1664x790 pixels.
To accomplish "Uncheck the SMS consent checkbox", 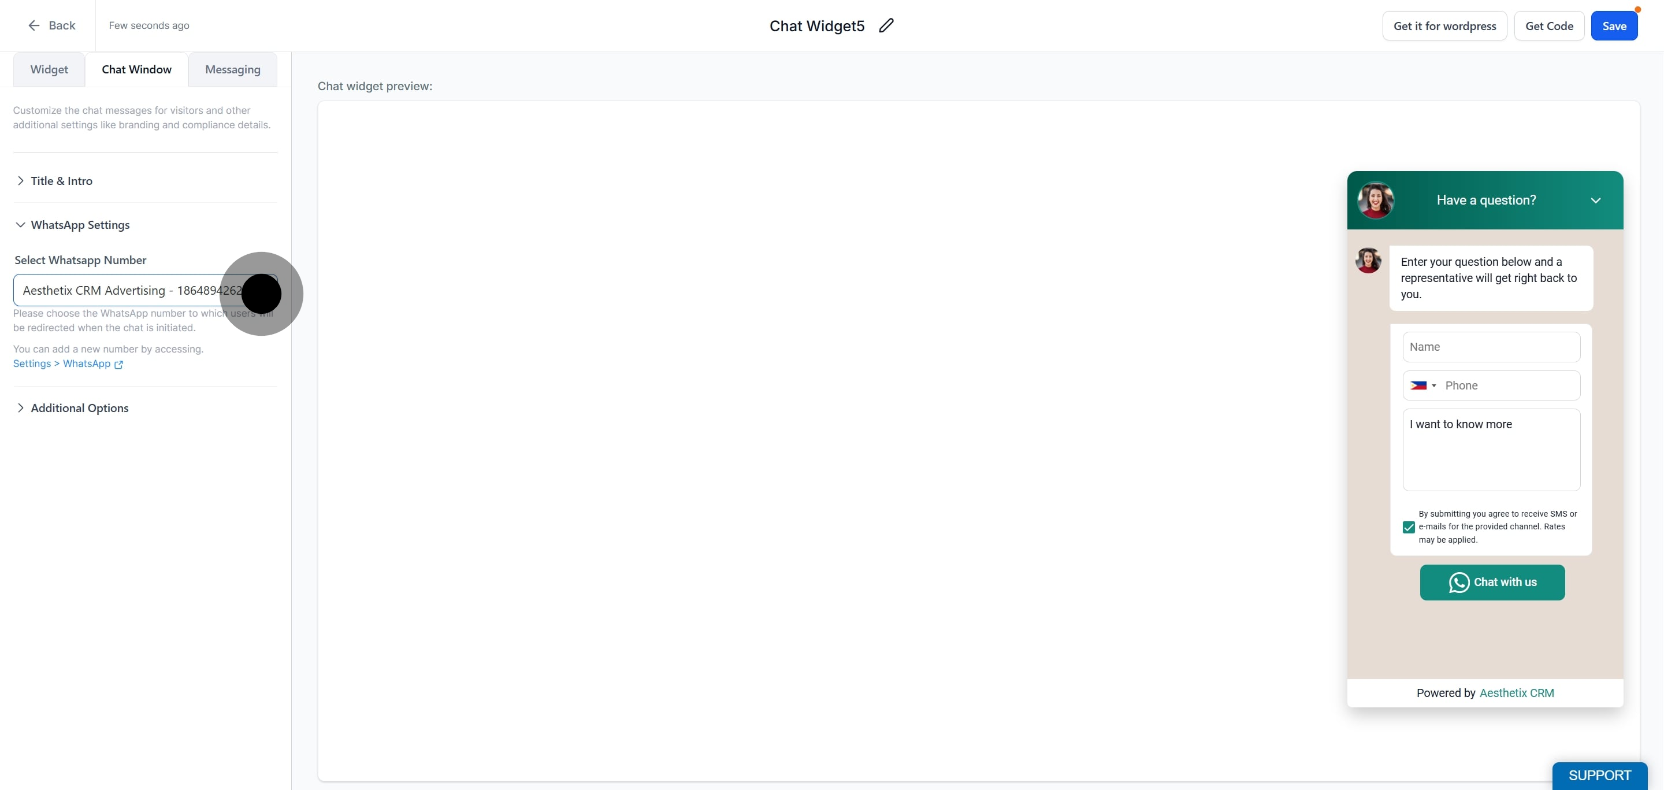I will point(1409,527).
